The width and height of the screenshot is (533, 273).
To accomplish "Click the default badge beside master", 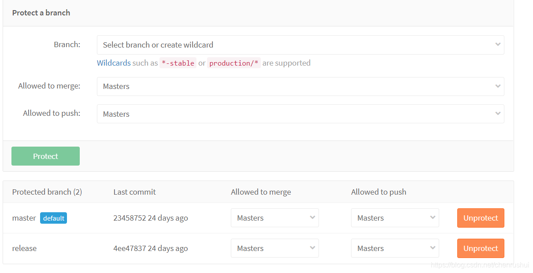I will [x=53, y=218].
